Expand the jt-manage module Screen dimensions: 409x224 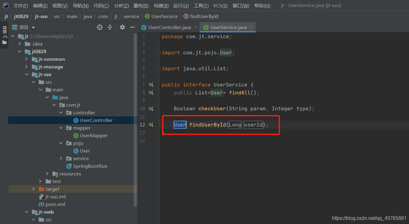pyautogui.click(x=27, y=67)
